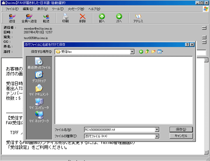Click the Forward (転送) toolbar icon
Viewport: 210px width, 161px height.
[x=46, y=18]
